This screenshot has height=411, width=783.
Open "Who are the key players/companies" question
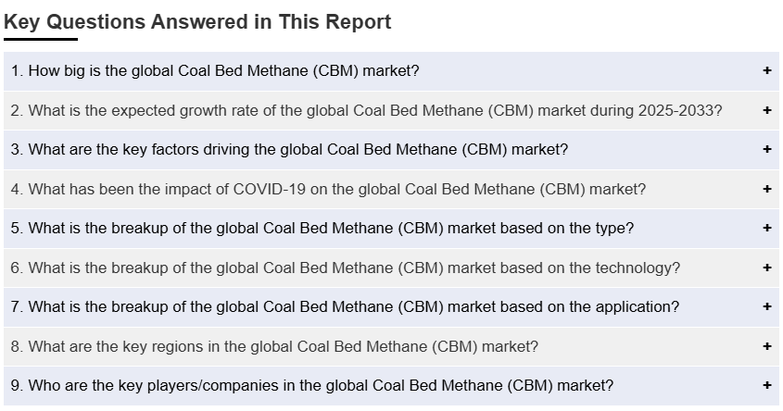311,385
